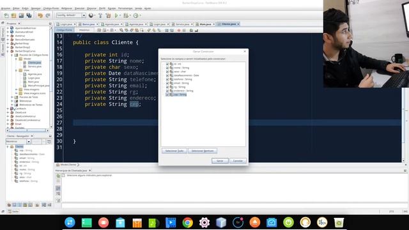Open the music player dock icon
The image size is (409, 230).
153,223
